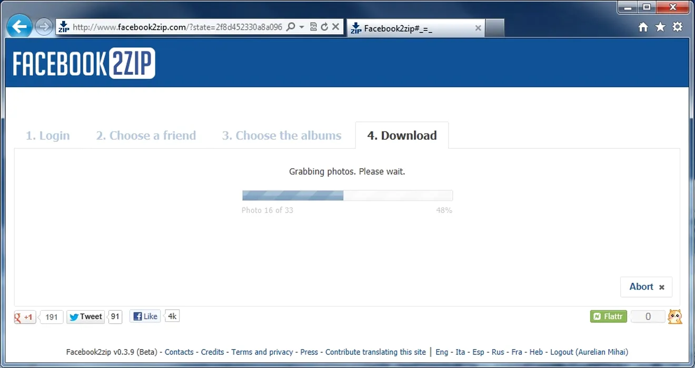This screenshot has width=695, height=368.
Task: Open favorites with the star icon
Action: [660, 27]
